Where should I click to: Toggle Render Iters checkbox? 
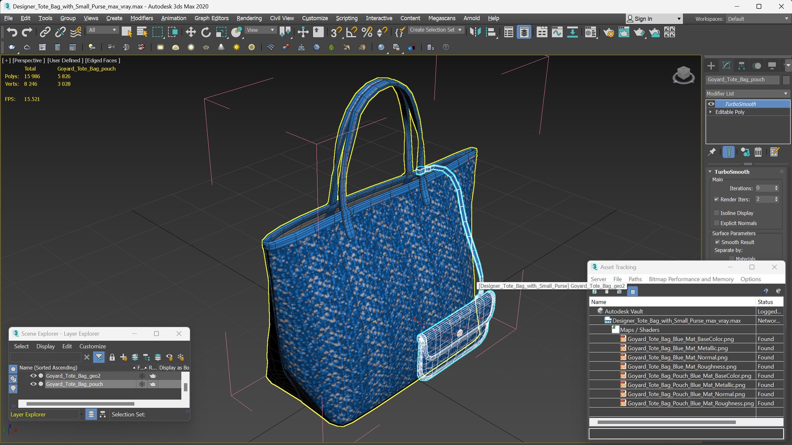(x=716, y=199)
